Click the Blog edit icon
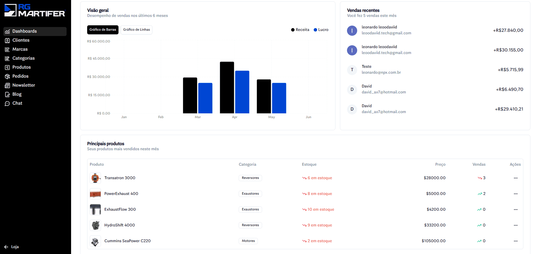The width and height of the screenshot is (538, 254). 7,95
